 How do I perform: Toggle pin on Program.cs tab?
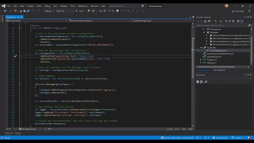[19, 17]
